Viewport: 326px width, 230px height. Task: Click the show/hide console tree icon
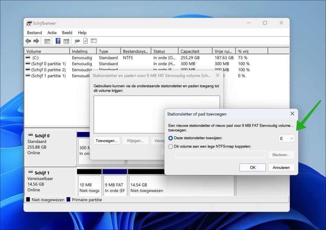pos(47,41)
